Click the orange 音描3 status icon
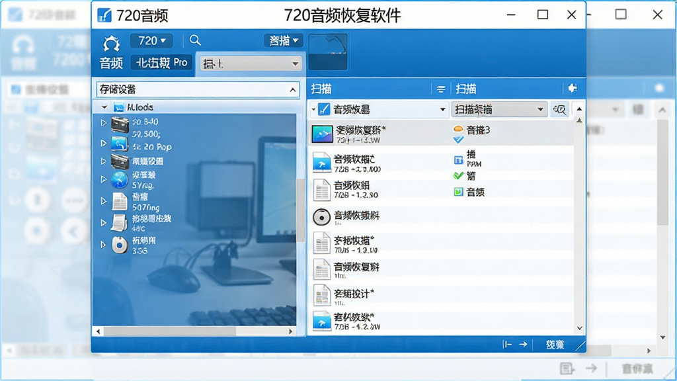Image resolution: width=677 pixels, height=381 pixels. (x=458, y=129)
